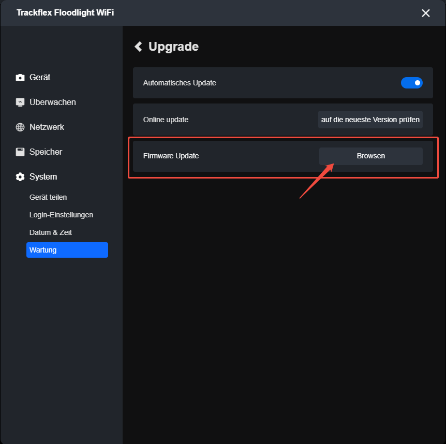Open the Speicher settings section
Viewport: 446px width, 444px height.
pos(46,152)
